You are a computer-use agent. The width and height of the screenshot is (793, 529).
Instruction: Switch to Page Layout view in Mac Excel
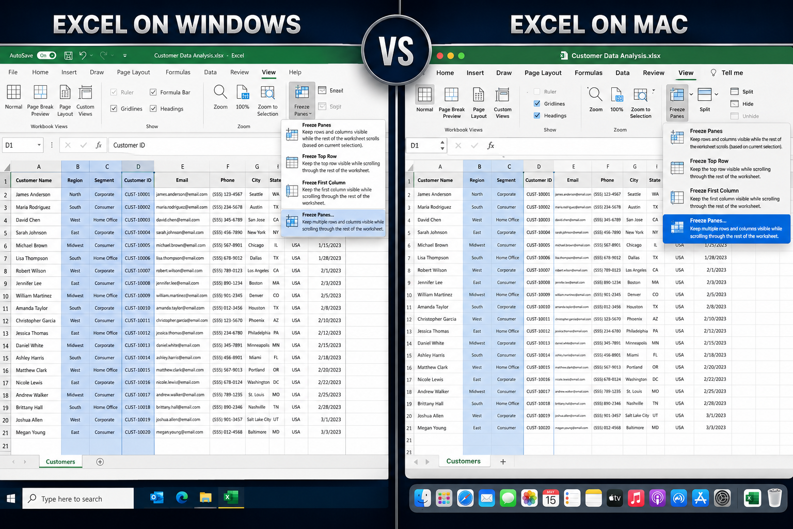479,102
